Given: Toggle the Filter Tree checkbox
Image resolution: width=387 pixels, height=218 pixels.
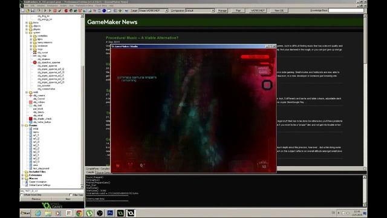Looking at the screenshot, I should pos(71,195).
